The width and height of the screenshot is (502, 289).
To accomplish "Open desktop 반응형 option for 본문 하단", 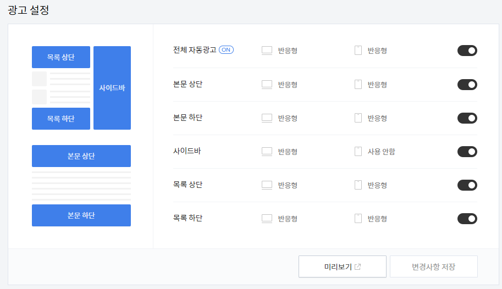I will click(288, 118).
